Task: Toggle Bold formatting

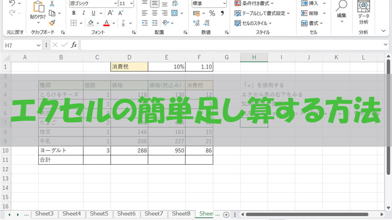Action: 73,13
